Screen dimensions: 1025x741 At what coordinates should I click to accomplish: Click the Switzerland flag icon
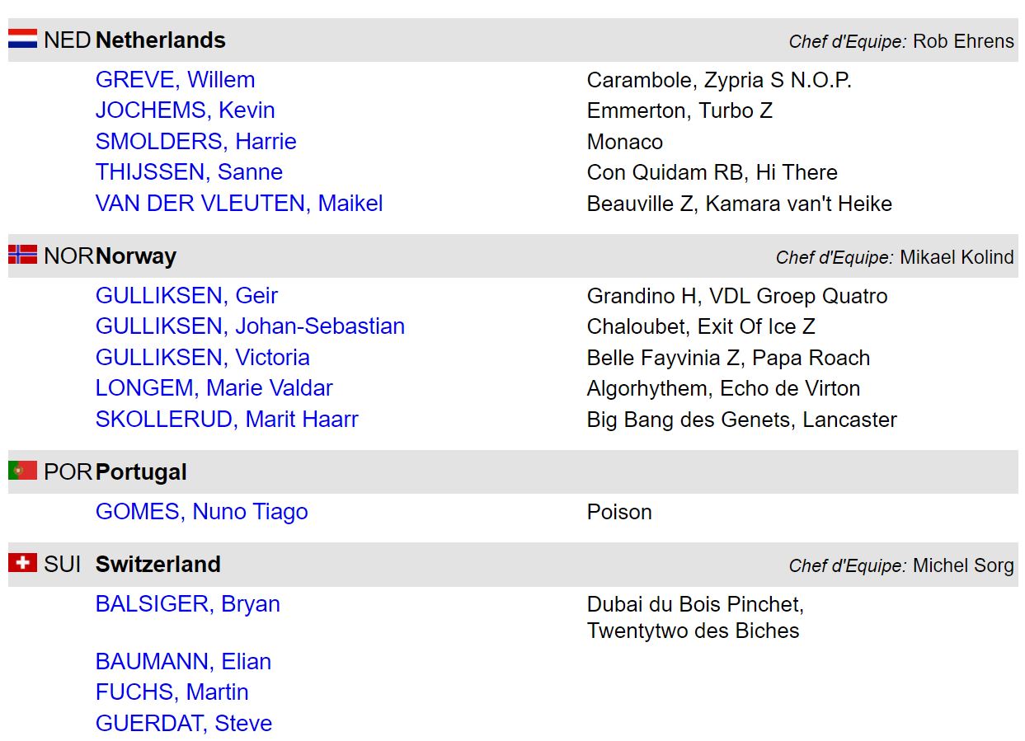click(x=22, y=563)
